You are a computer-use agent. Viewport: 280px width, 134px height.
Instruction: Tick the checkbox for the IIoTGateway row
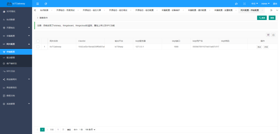[38, 47]
